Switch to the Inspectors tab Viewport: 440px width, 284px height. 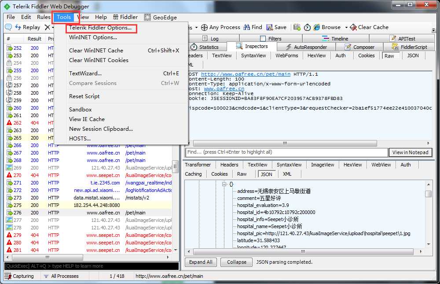coord(252,46)
